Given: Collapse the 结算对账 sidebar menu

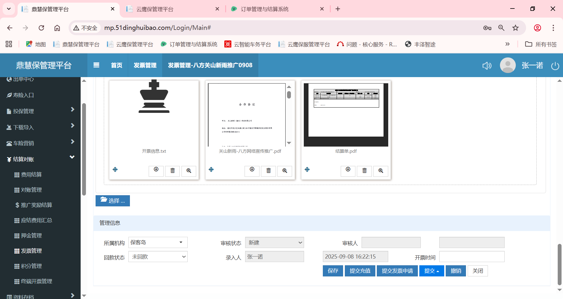Looking at the screenshot, I should click(x=40, y=159).
